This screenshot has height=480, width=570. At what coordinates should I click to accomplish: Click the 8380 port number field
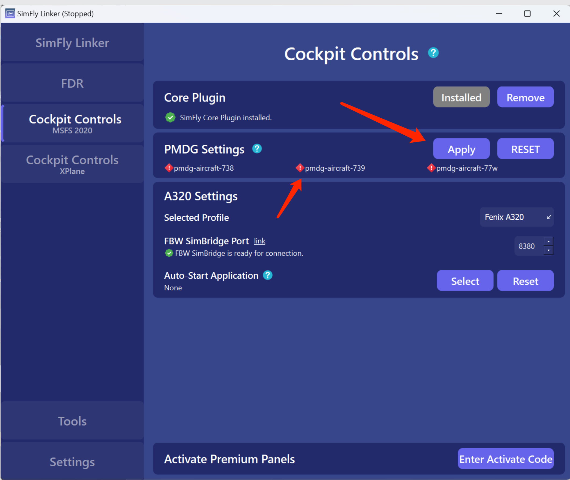click(528, 246)
